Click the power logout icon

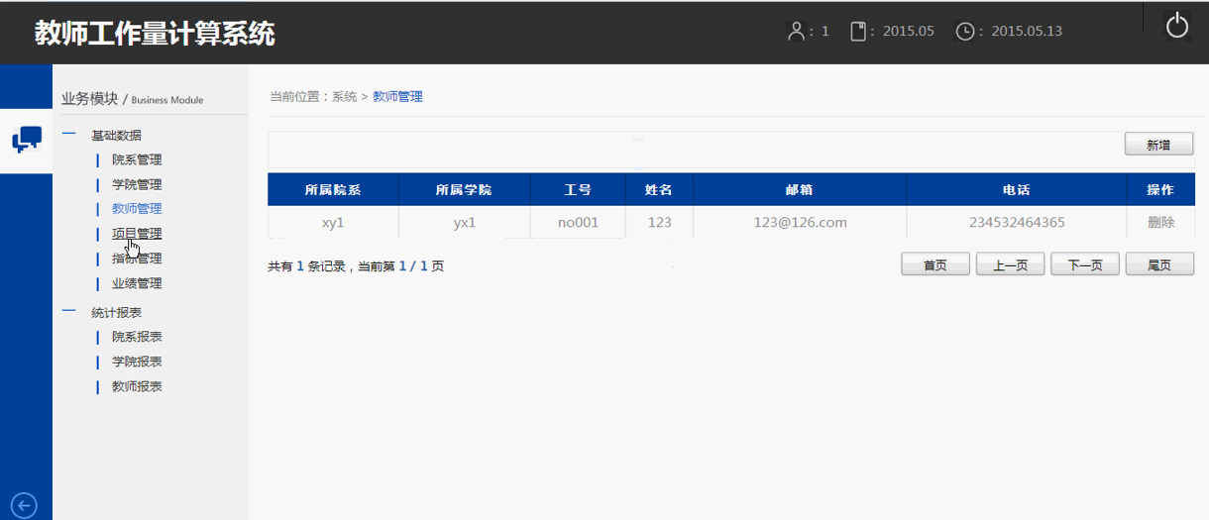coord(1176,25)
